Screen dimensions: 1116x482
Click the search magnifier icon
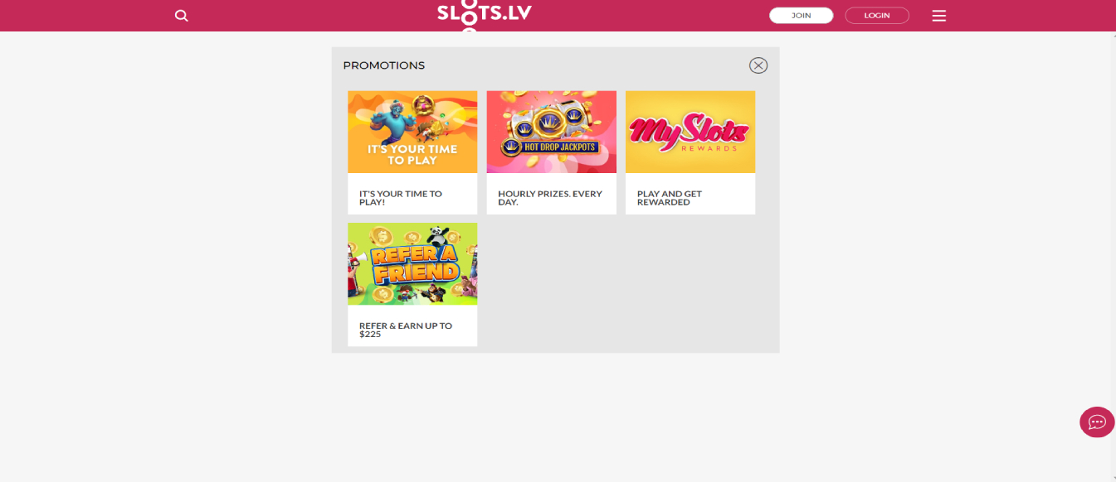tap(182, 16)
